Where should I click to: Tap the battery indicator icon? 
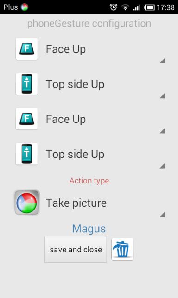pos(149,7)
